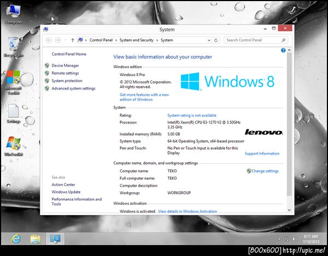The height and width of the screenshot is (256, 328).
Task: Open Control Panel Home link
Action: (69, 54)
